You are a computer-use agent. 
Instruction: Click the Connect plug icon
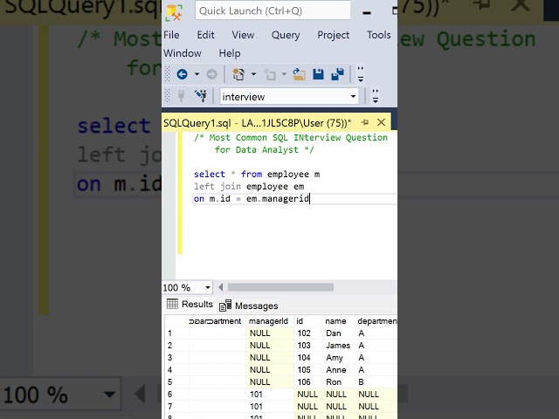pos(181,96)
